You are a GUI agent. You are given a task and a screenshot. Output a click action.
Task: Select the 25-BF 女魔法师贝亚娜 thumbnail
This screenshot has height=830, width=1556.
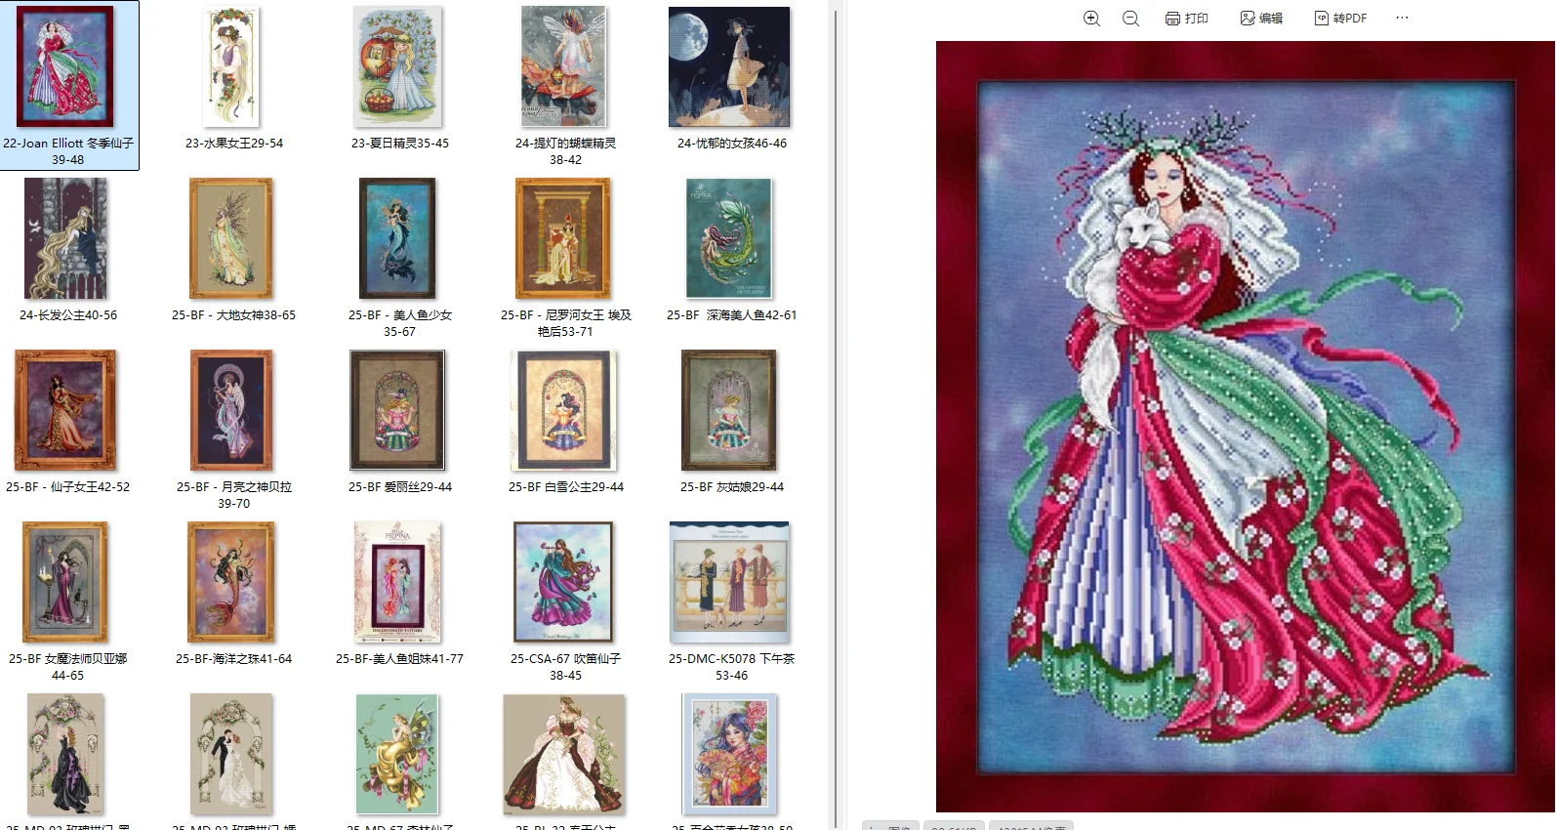[x=65, y=582]
